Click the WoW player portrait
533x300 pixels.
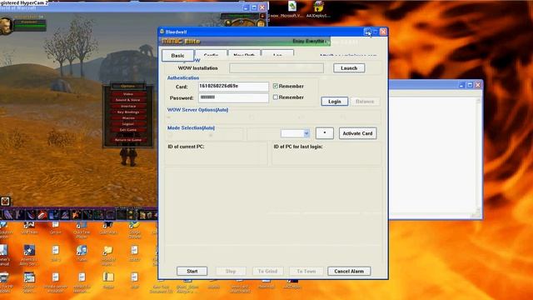(x=6, y=26)
